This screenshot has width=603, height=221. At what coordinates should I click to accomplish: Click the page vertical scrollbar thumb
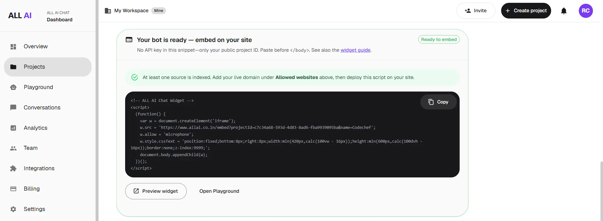tap(601, 191)
